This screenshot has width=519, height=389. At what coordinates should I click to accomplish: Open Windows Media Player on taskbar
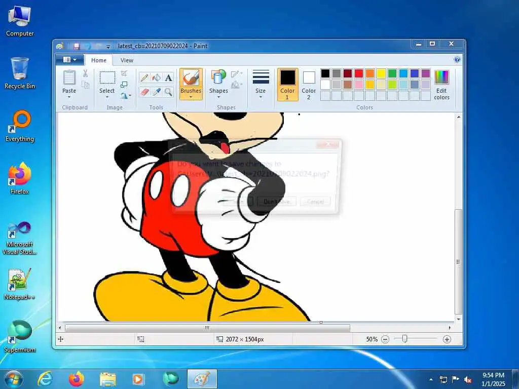(138, 379)
